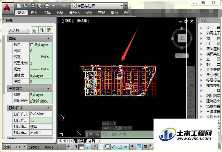Collapse the 三维效果 properties section
The width and height of the screenshot is (222, 152).
coord(48,88)
